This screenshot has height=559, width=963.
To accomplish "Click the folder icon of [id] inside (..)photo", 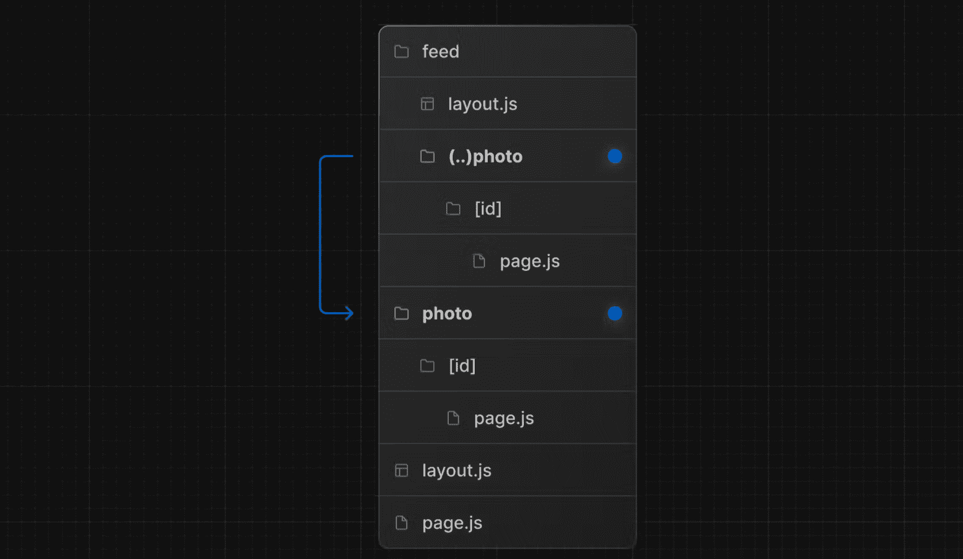I will pyautogui.click(x=453, y=209).
